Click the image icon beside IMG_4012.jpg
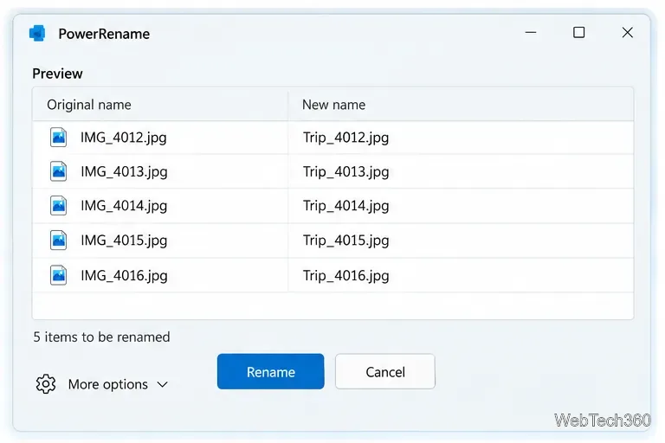The height and width of the screenshot is (443, 665). coord(58,138)
